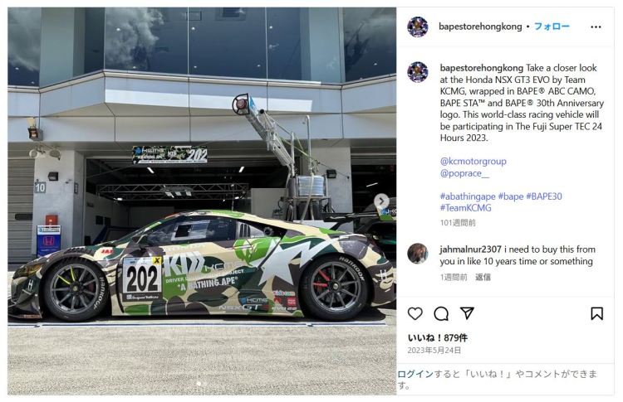Click jahmalnur2307 username in comment
The width and height of the screenshot is (623, 402).
pyautogui.click(x=470, y=249)
